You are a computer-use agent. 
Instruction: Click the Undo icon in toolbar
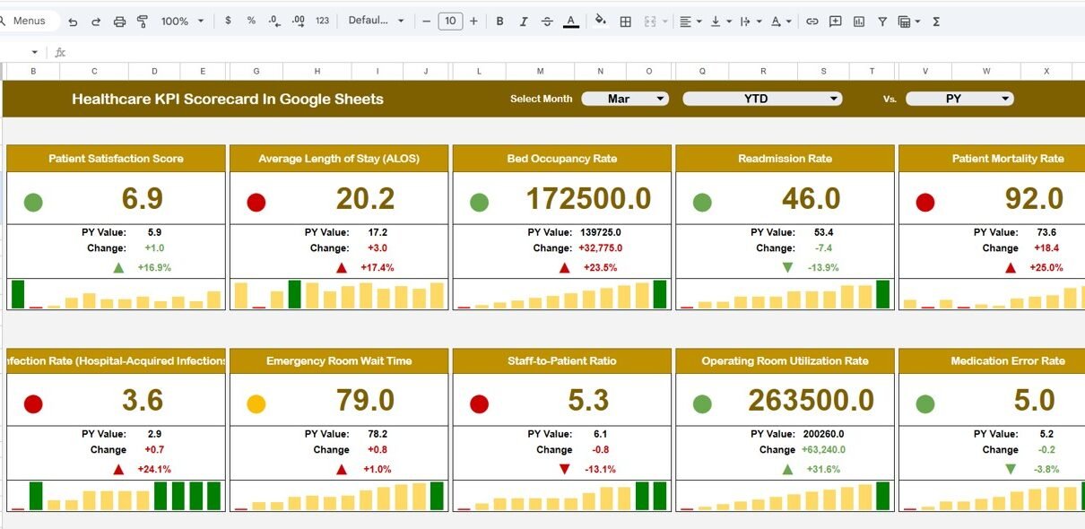(73, 21)
